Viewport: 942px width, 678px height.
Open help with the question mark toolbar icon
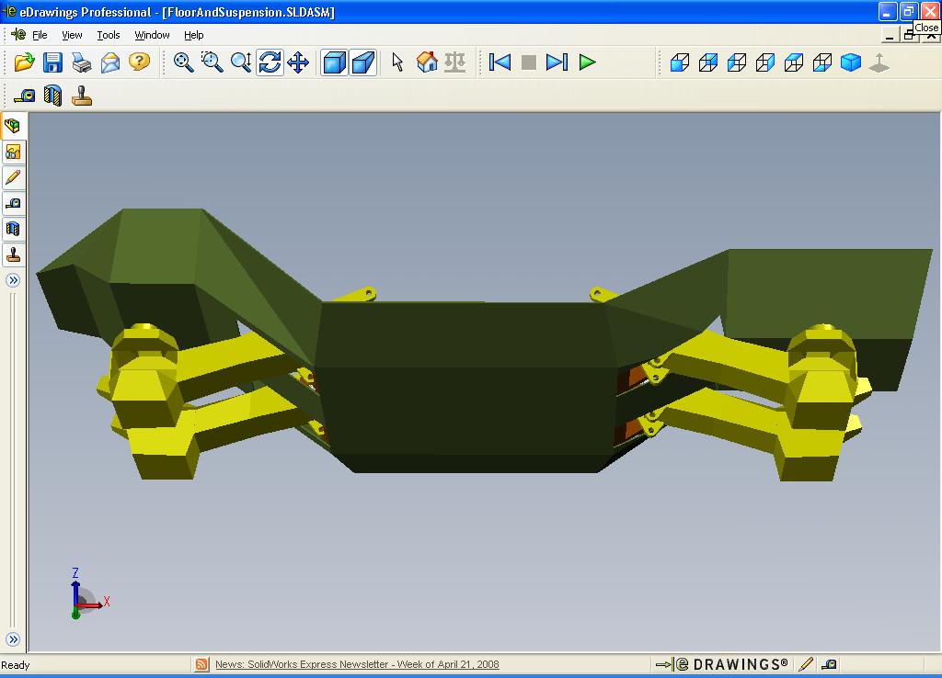click(x=140, y=62)
